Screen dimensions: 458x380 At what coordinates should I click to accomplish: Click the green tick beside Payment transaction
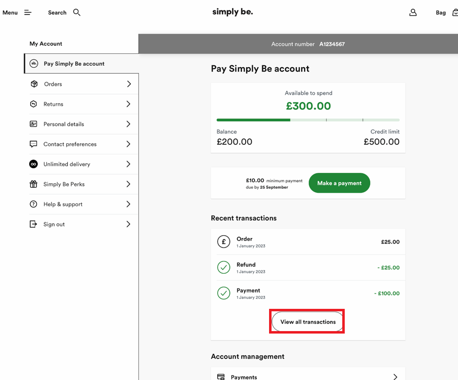click(x=224, y=293)
